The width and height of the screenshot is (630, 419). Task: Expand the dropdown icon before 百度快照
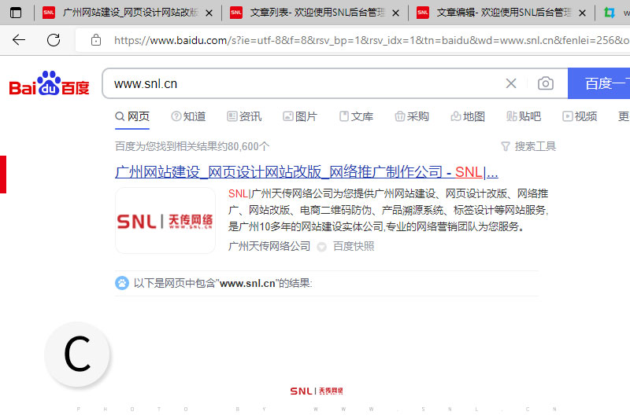(321, 247)
